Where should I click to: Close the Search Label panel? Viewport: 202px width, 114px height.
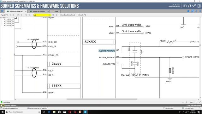(13, 18)
